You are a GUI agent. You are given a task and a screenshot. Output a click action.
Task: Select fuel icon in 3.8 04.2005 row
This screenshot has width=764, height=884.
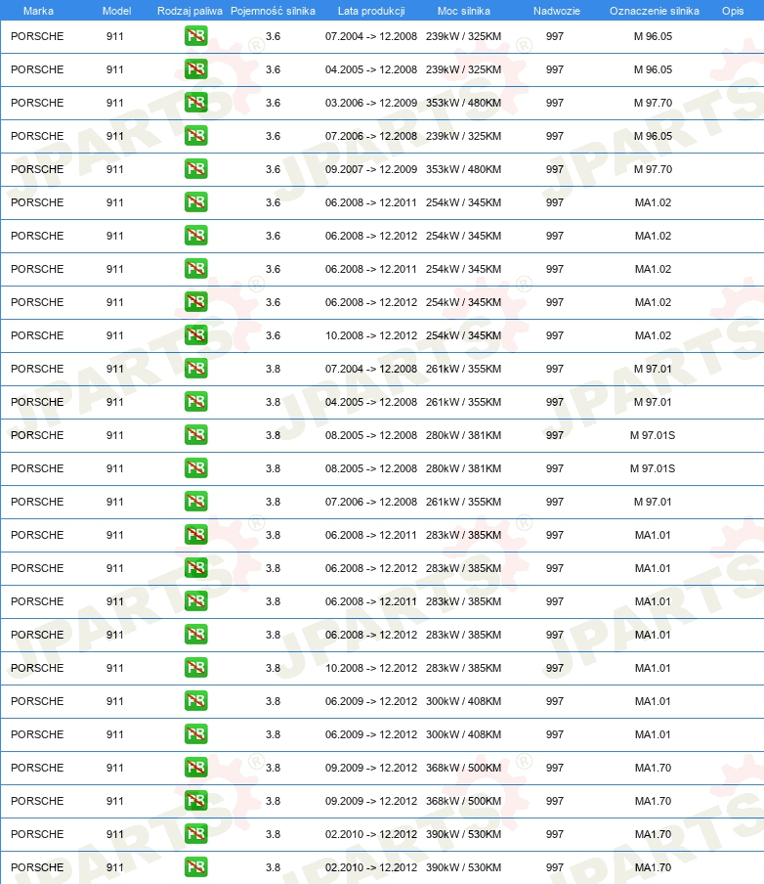click(x=196, y=402)
